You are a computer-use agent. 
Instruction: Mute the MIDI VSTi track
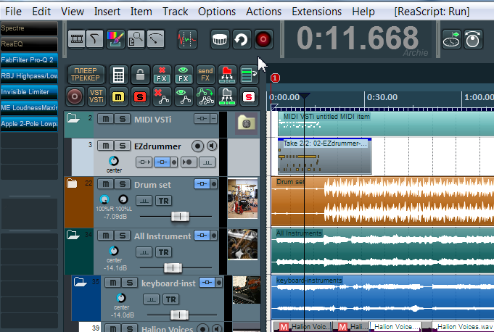coord(105,119)
